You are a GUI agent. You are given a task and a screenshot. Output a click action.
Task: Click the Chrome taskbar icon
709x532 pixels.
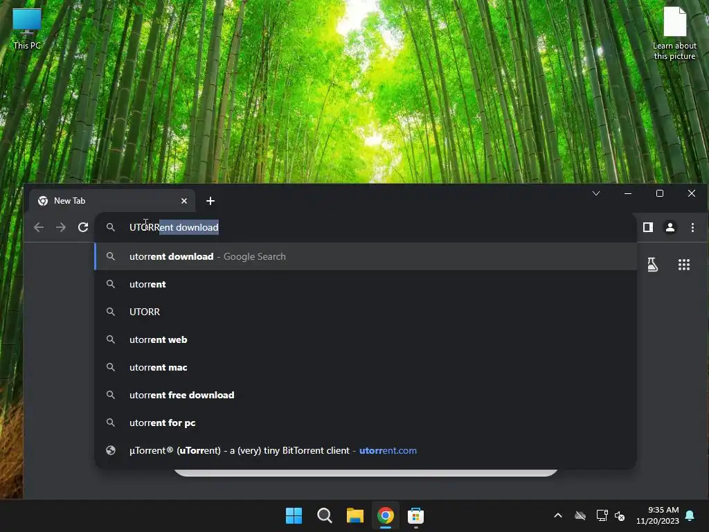point(386,515)
